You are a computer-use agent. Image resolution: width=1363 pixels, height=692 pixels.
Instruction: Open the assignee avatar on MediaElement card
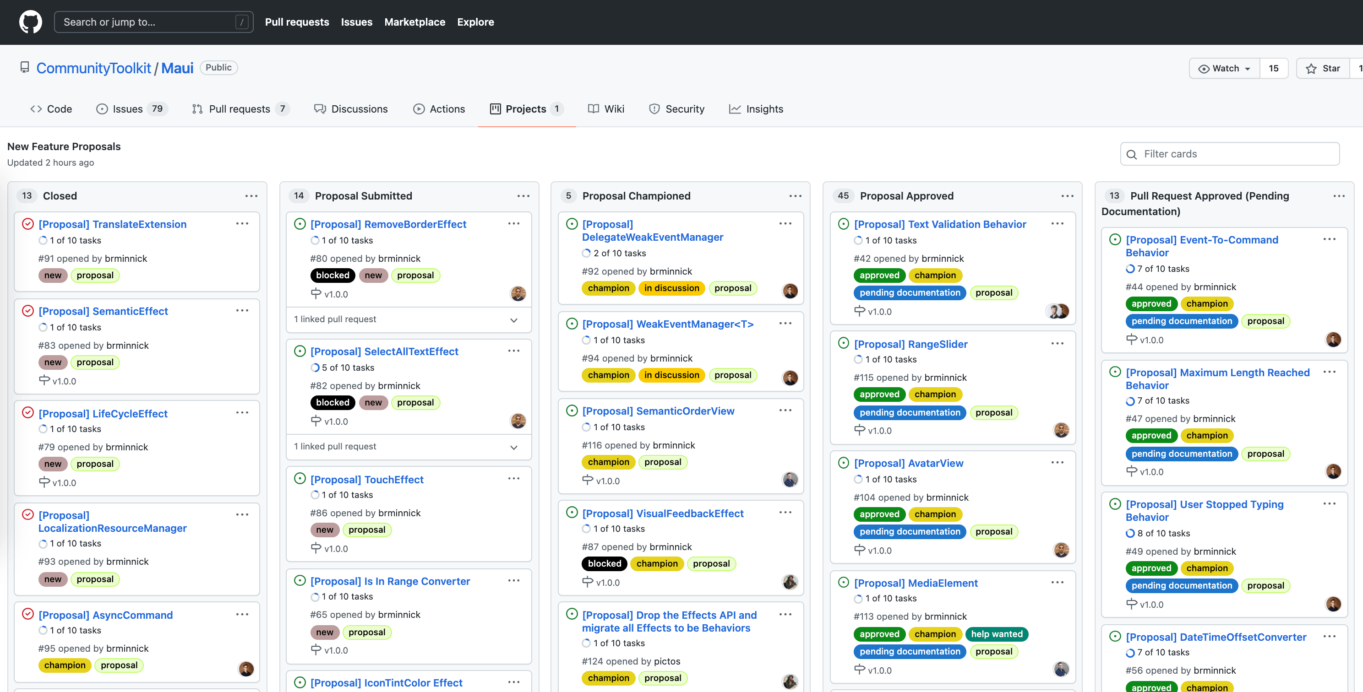[x=1061, y=669]
